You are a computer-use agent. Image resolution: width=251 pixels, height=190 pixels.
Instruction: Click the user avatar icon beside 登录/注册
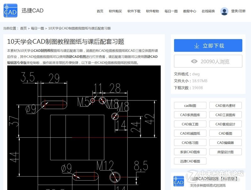click(x=224, y=11)
